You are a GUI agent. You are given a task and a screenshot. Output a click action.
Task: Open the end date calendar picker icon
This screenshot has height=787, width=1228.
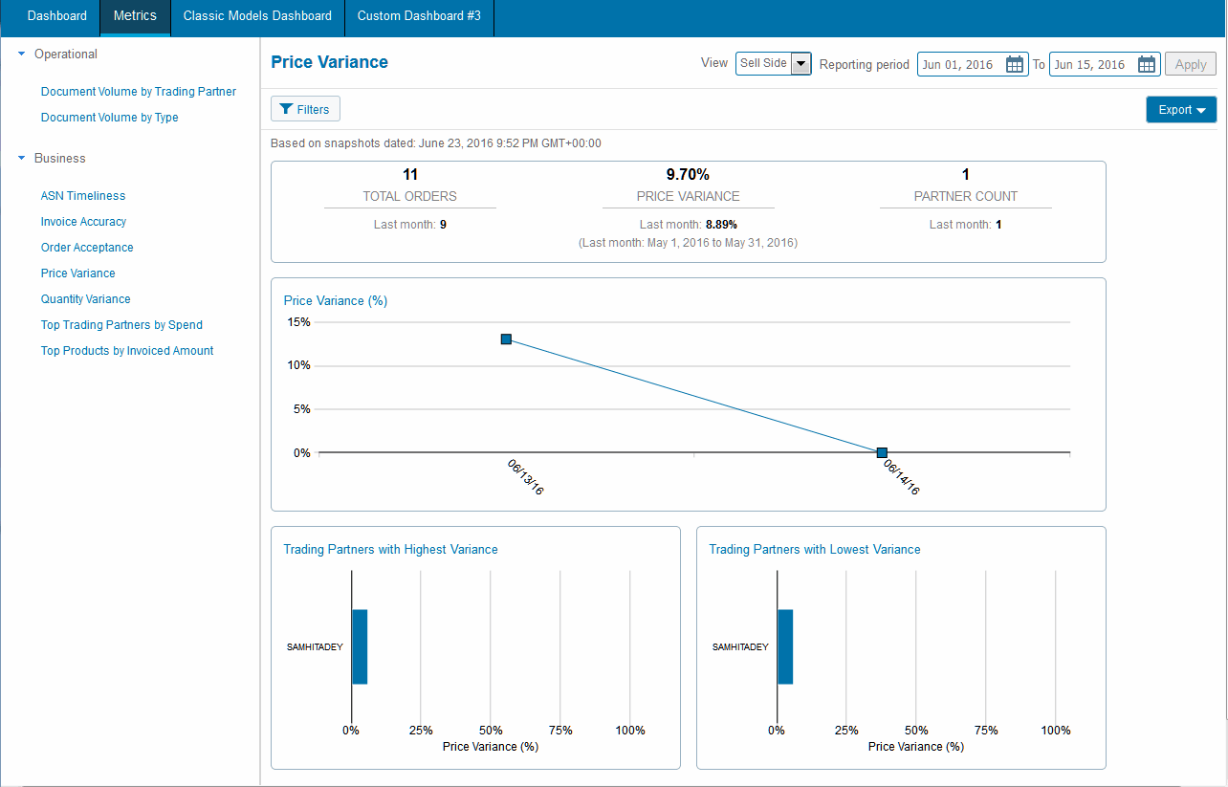(x=1147, y=65)
